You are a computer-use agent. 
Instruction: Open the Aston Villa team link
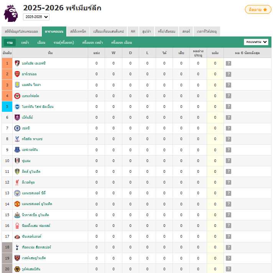(31, 85)
